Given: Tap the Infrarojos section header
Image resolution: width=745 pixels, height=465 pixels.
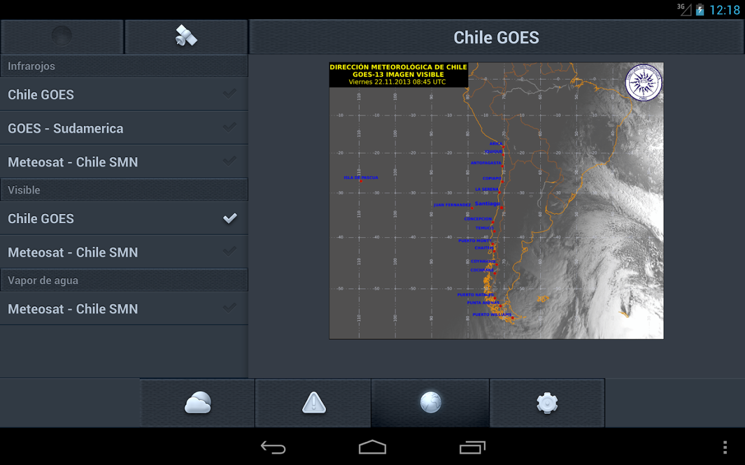Looking at the screenshot, I should tap(124, 66).
